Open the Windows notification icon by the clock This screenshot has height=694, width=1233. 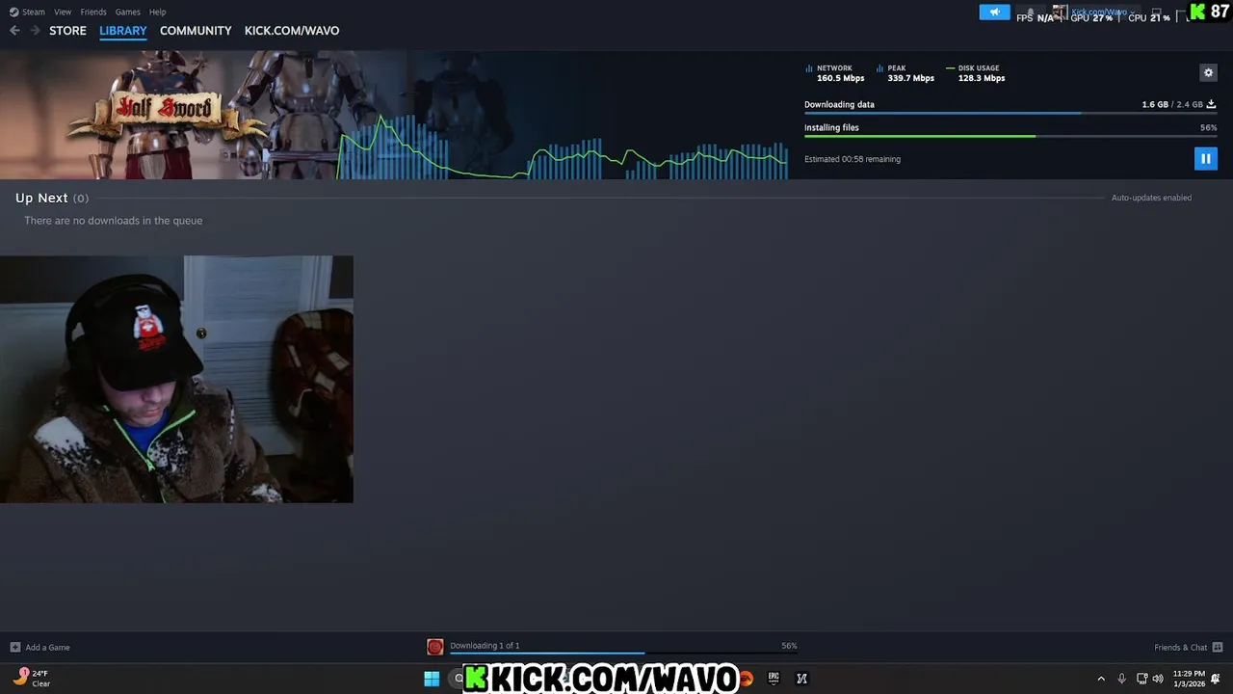1216,679
